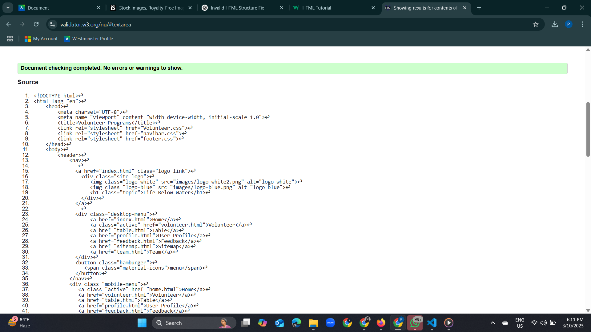Click the page vertical scrollbar thumb

pos(588,129)
